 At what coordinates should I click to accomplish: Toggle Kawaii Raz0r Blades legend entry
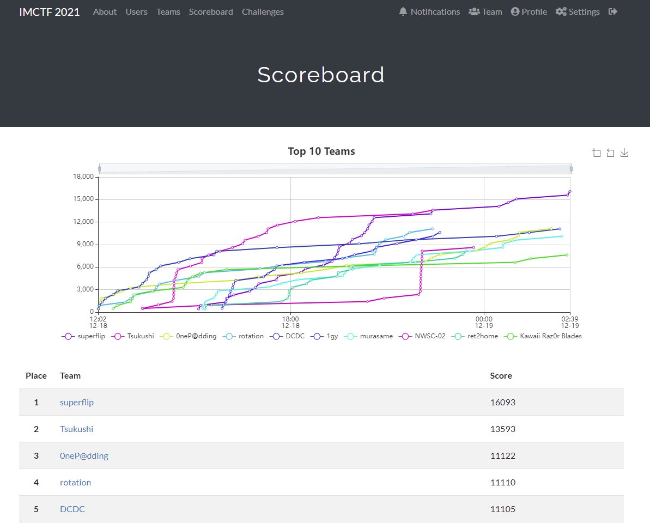click(x=543, y=336)
